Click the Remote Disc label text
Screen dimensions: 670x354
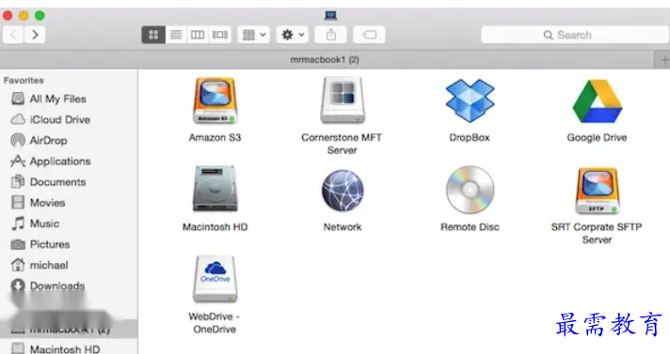pos(470,227)
